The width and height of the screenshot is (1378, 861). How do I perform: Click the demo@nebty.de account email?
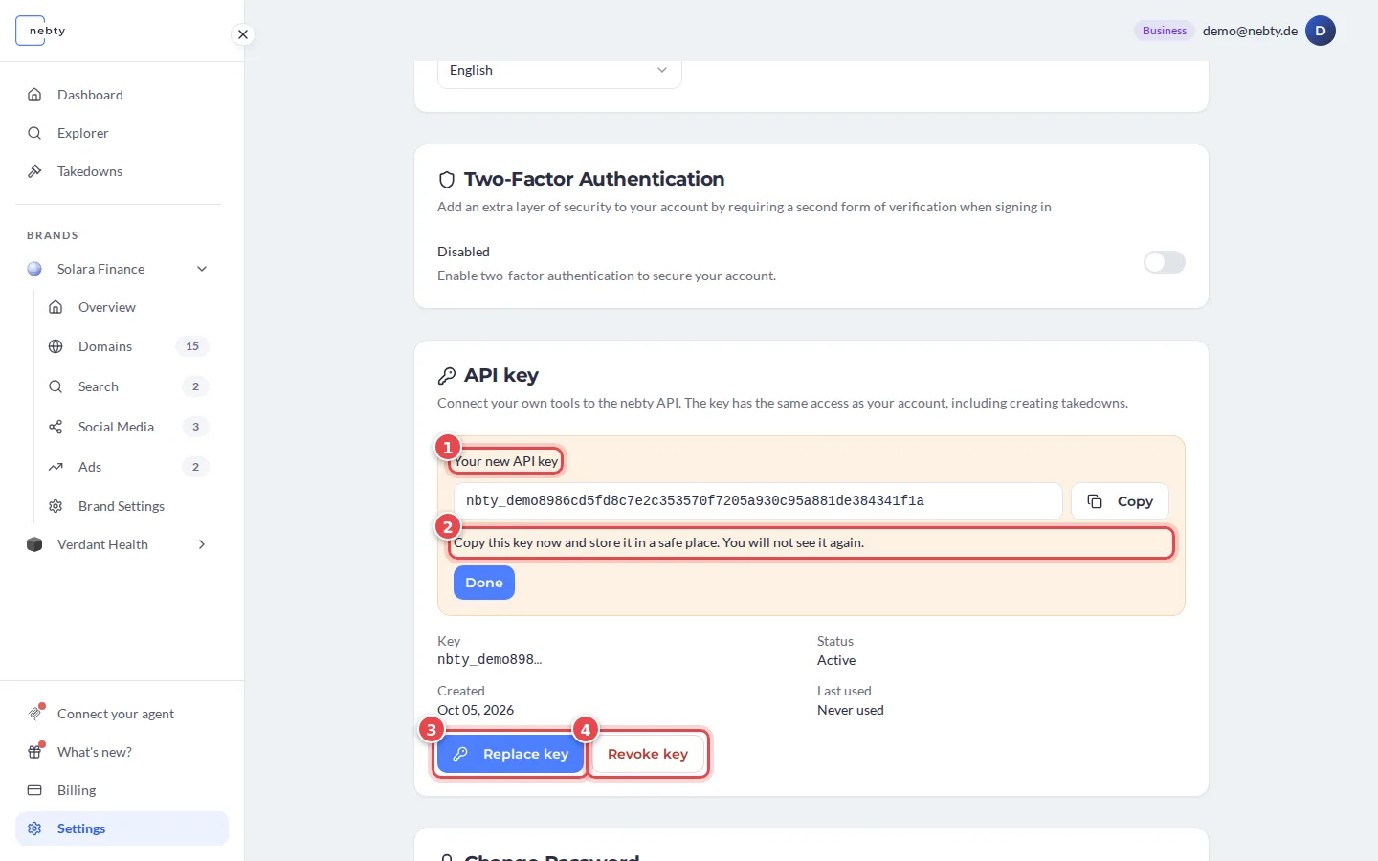[1250, 31]
